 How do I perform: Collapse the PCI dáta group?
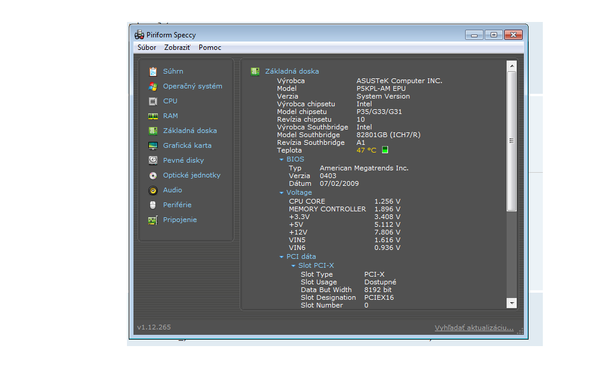pos(281,257)
